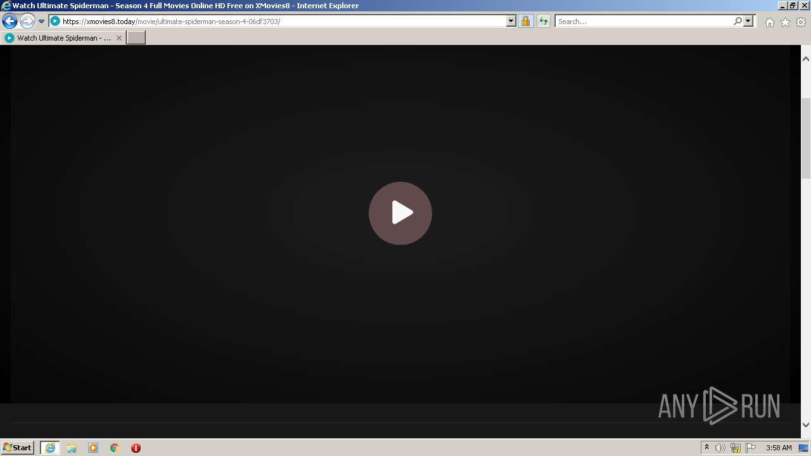Click the page scrollbar up arrow
The width and height of the screenshot is (811, 456).
point(806,59)
